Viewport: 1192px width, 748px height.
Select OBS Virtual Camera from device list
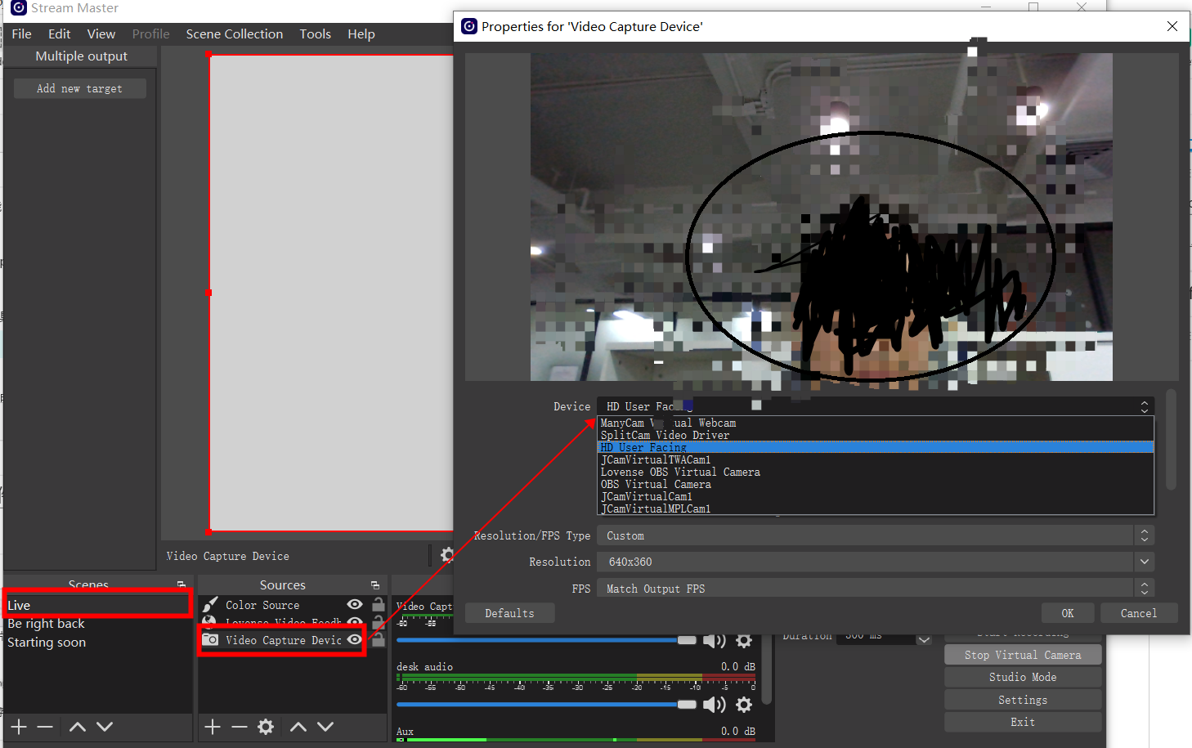656,485
